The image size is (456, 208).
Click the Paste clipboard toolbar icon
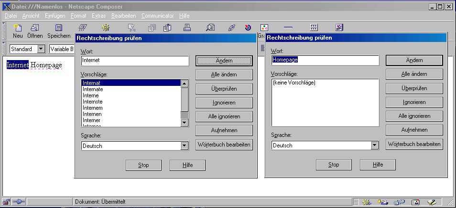click(167, 28)
